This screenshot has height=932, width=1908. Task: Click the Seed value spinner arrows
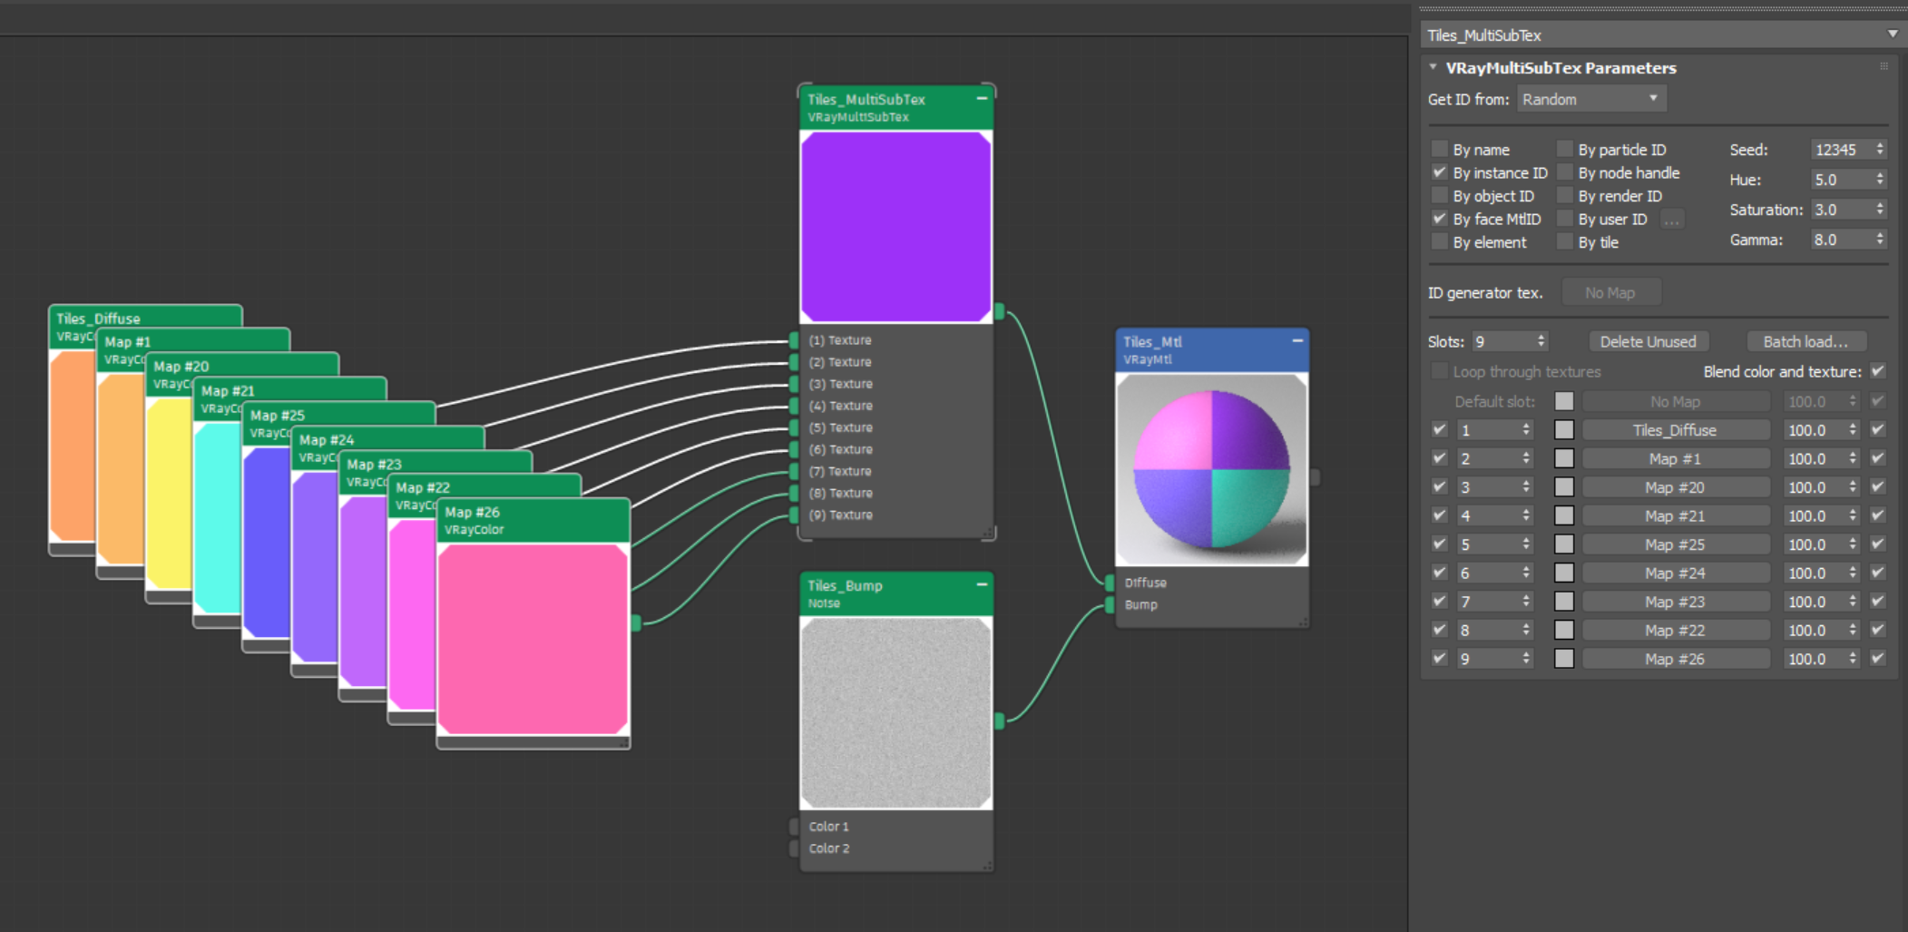click(1880, 149)
